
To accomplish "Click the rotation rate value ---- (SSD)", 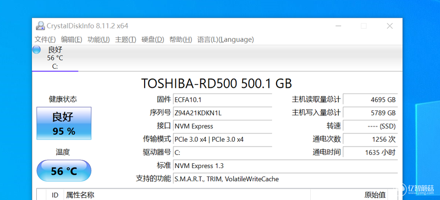I will [370, 126].
